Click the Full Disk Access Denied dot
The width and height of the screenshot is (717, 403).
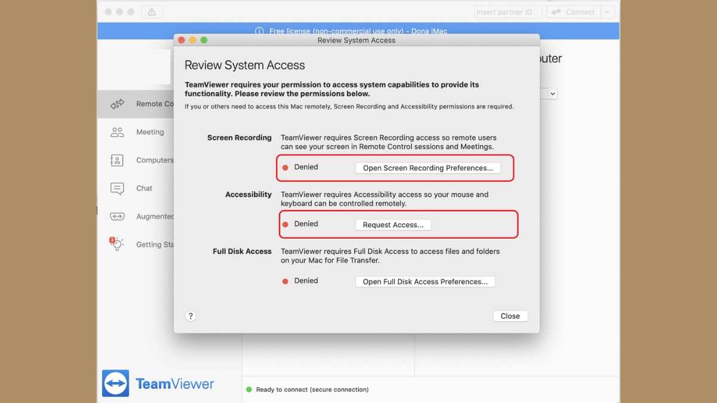pyautogui.click(x=285, y=281)
